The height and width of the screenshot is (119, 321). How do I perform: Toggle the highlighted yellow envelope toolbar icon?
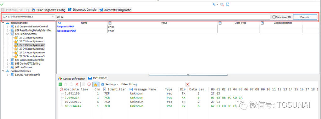96,84
